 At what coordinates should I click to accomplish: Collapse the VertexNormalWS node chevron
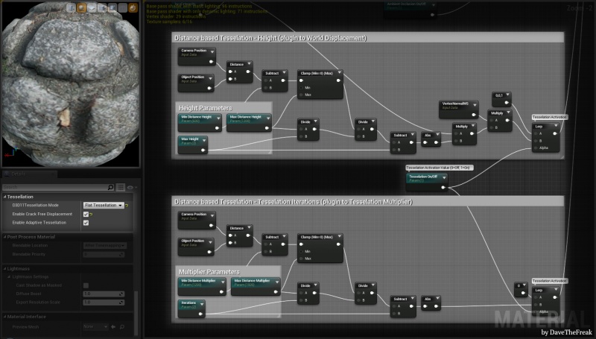pyautogui.click(x=475, y=104)
